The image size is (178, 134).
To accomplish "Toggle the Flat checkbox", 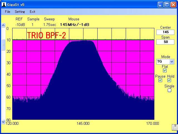I will click(x=165, y=71).
